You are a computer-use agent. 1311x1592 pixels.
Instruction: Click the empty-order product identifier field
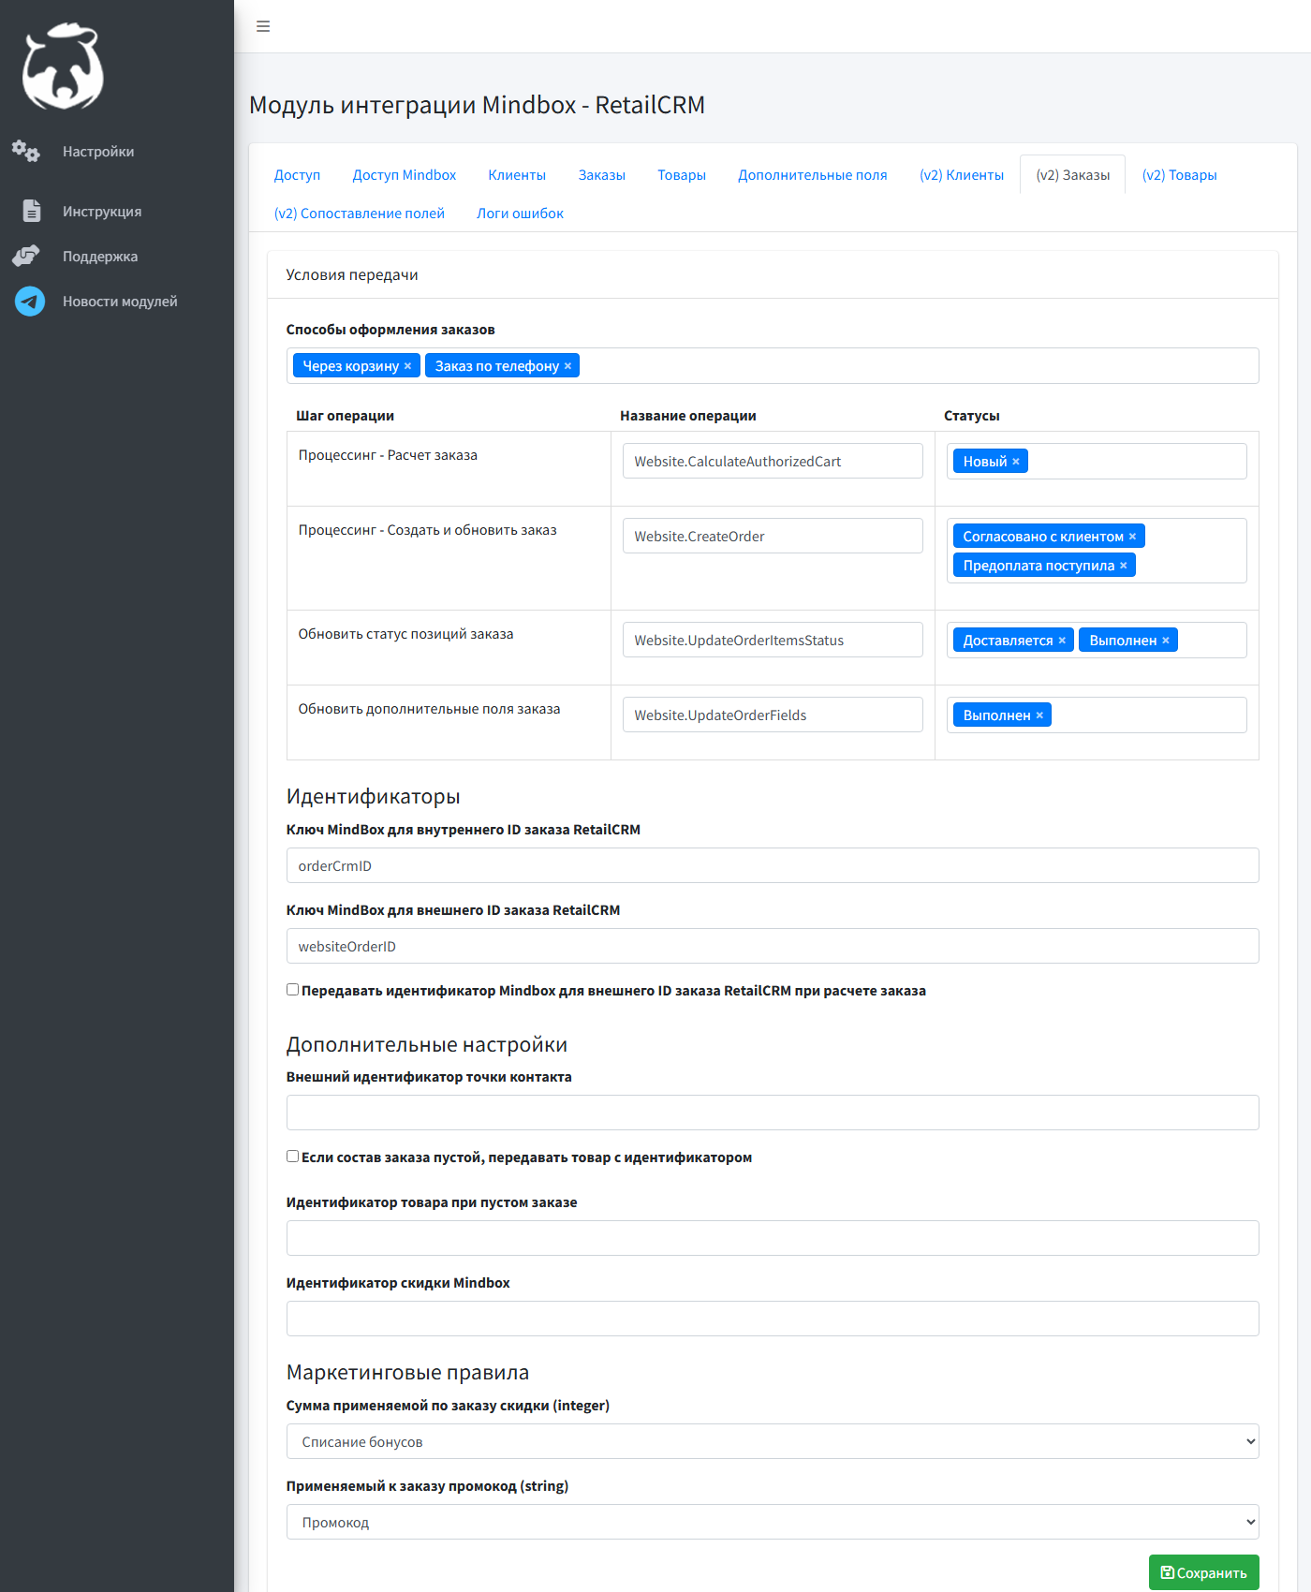tap(773, 1238)
